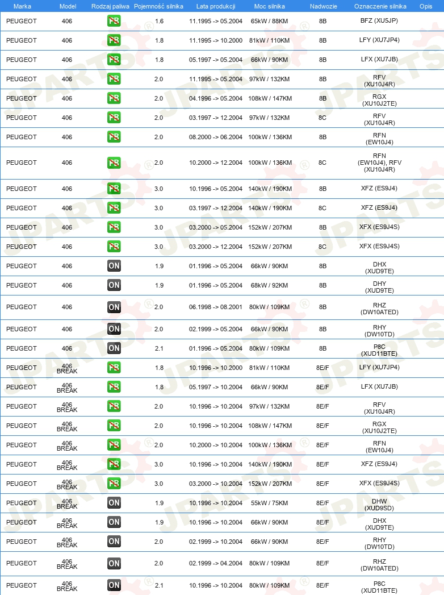Select the 2.1 capacity cell in the 406 BREAK P8C row

[159, 585]
